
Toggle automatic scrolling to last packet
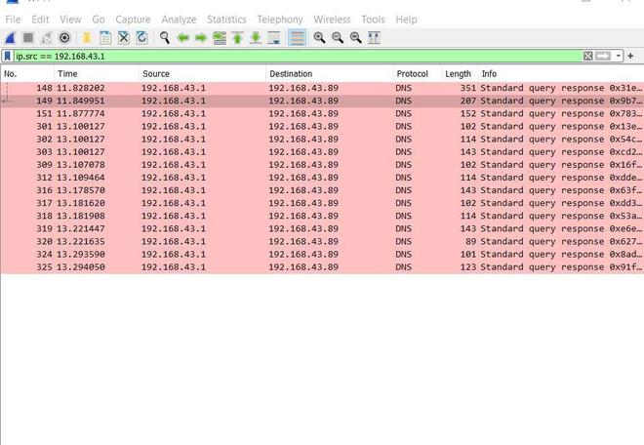point(274,38)
